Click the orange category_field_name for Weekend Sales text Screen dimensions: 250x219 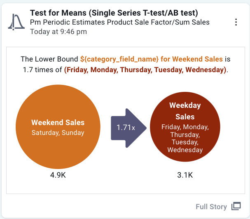click(151, 59)
